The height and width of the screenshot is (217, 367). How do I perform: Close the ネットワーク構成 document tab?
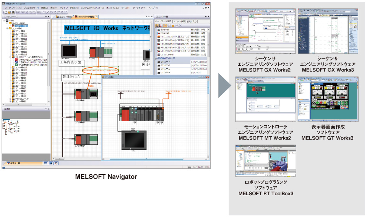[x=96, y=17]
